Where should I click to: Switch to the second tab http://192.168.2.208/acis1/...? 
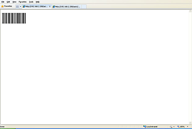point(67,6)
